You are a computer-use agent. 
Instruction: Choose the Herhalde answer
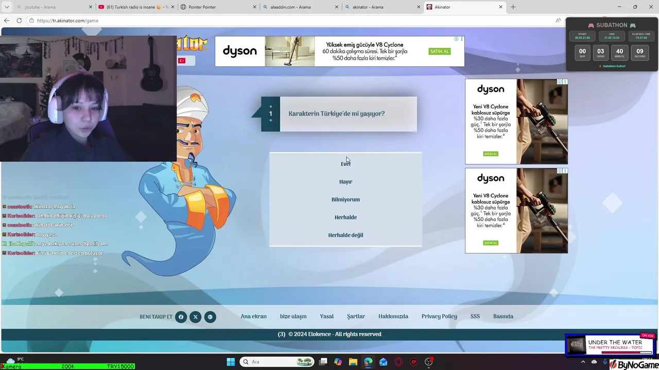[345, 217]
